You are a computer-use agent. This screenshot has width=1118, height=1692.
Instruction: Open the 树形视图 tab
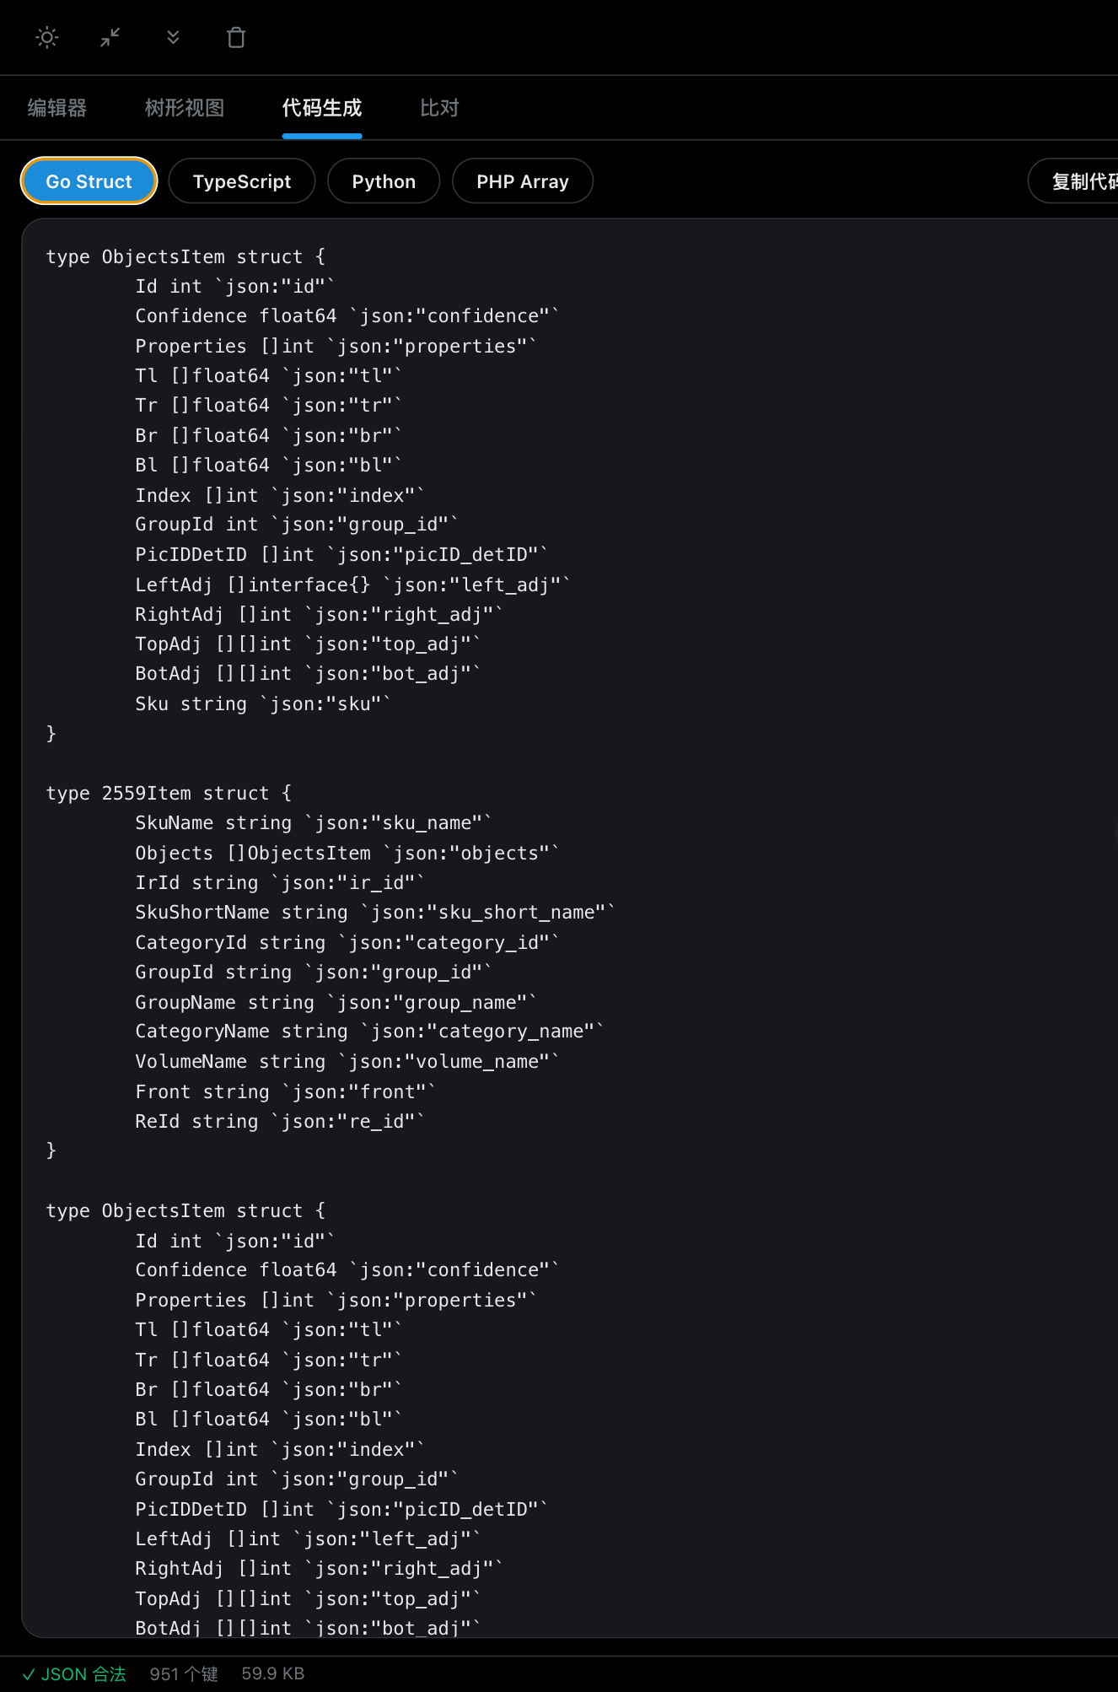pos(185,108)
